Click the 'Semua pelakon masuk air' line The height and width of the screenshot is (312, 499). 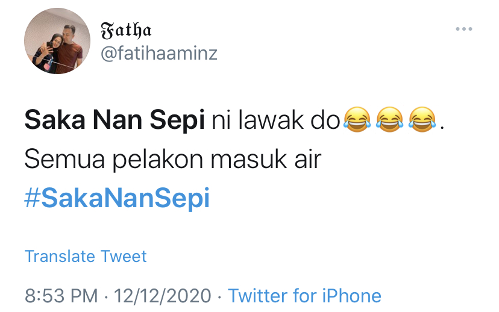tap(173, 160)
